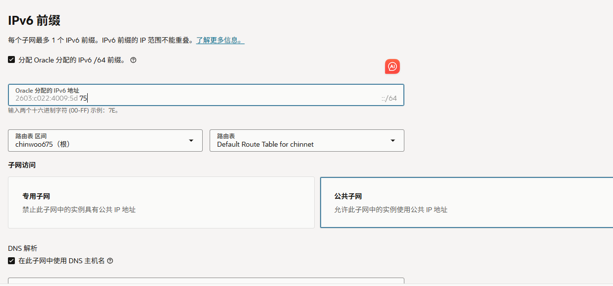
Task: Click the 子网访问 section label
Action: pos(22,165)
